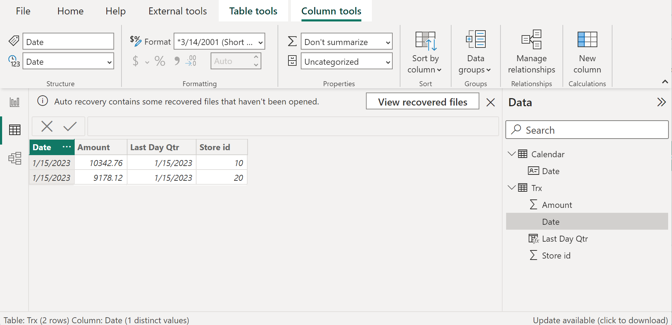This screenshot has height=325, width=672.
Task: Switch to the Table view sidebar icon
Action: coord(14,130)
